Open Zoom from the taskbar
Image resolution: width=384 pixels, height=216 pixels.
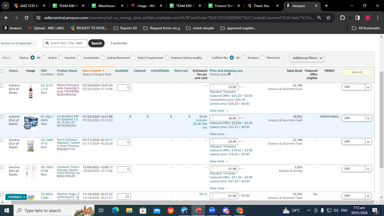[212, 210]
